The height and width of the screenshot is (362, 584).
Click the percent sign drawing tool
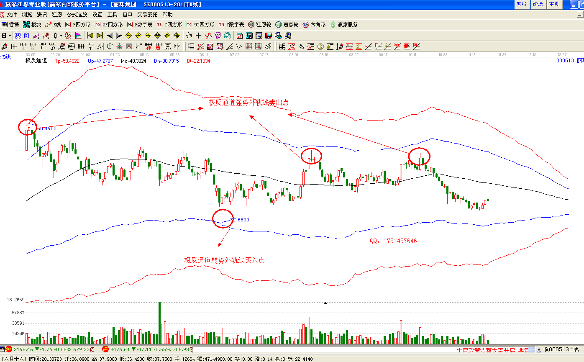click(x=301, y=46)
